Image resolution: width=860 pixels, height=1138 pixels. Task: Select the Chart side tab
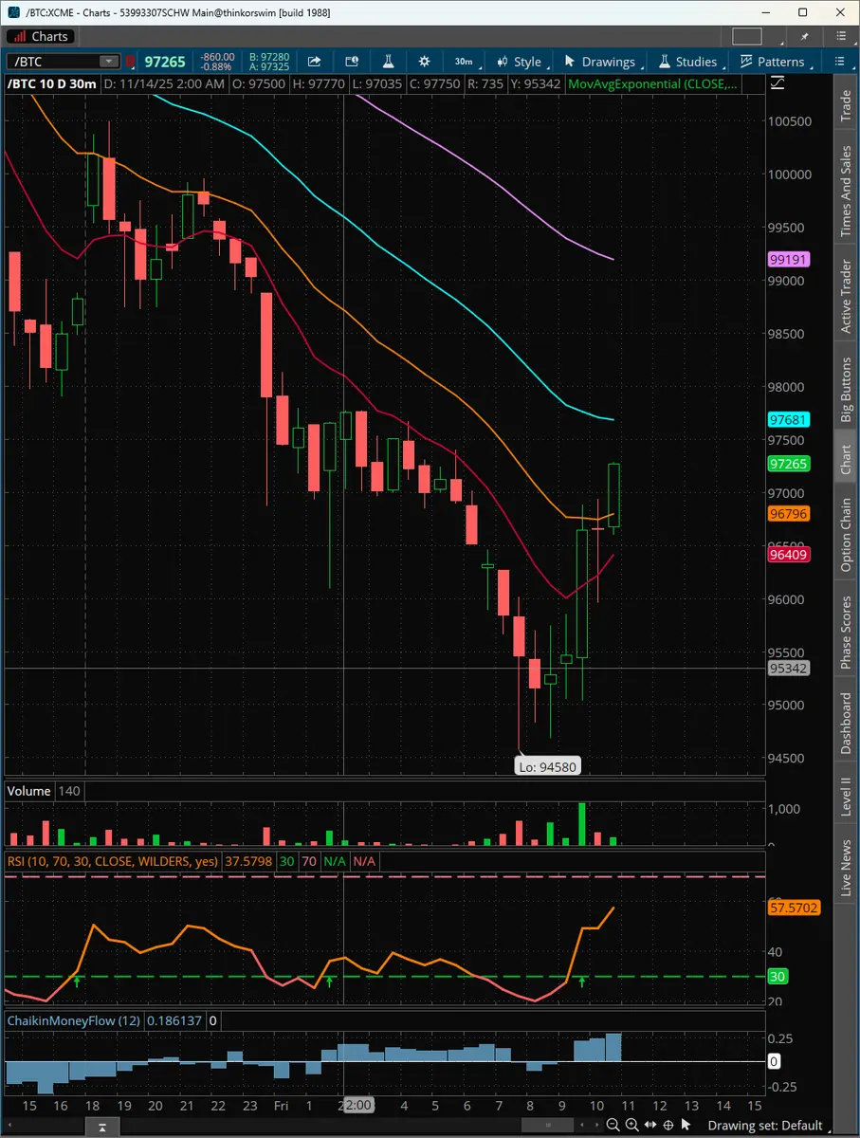coord(846,457)
